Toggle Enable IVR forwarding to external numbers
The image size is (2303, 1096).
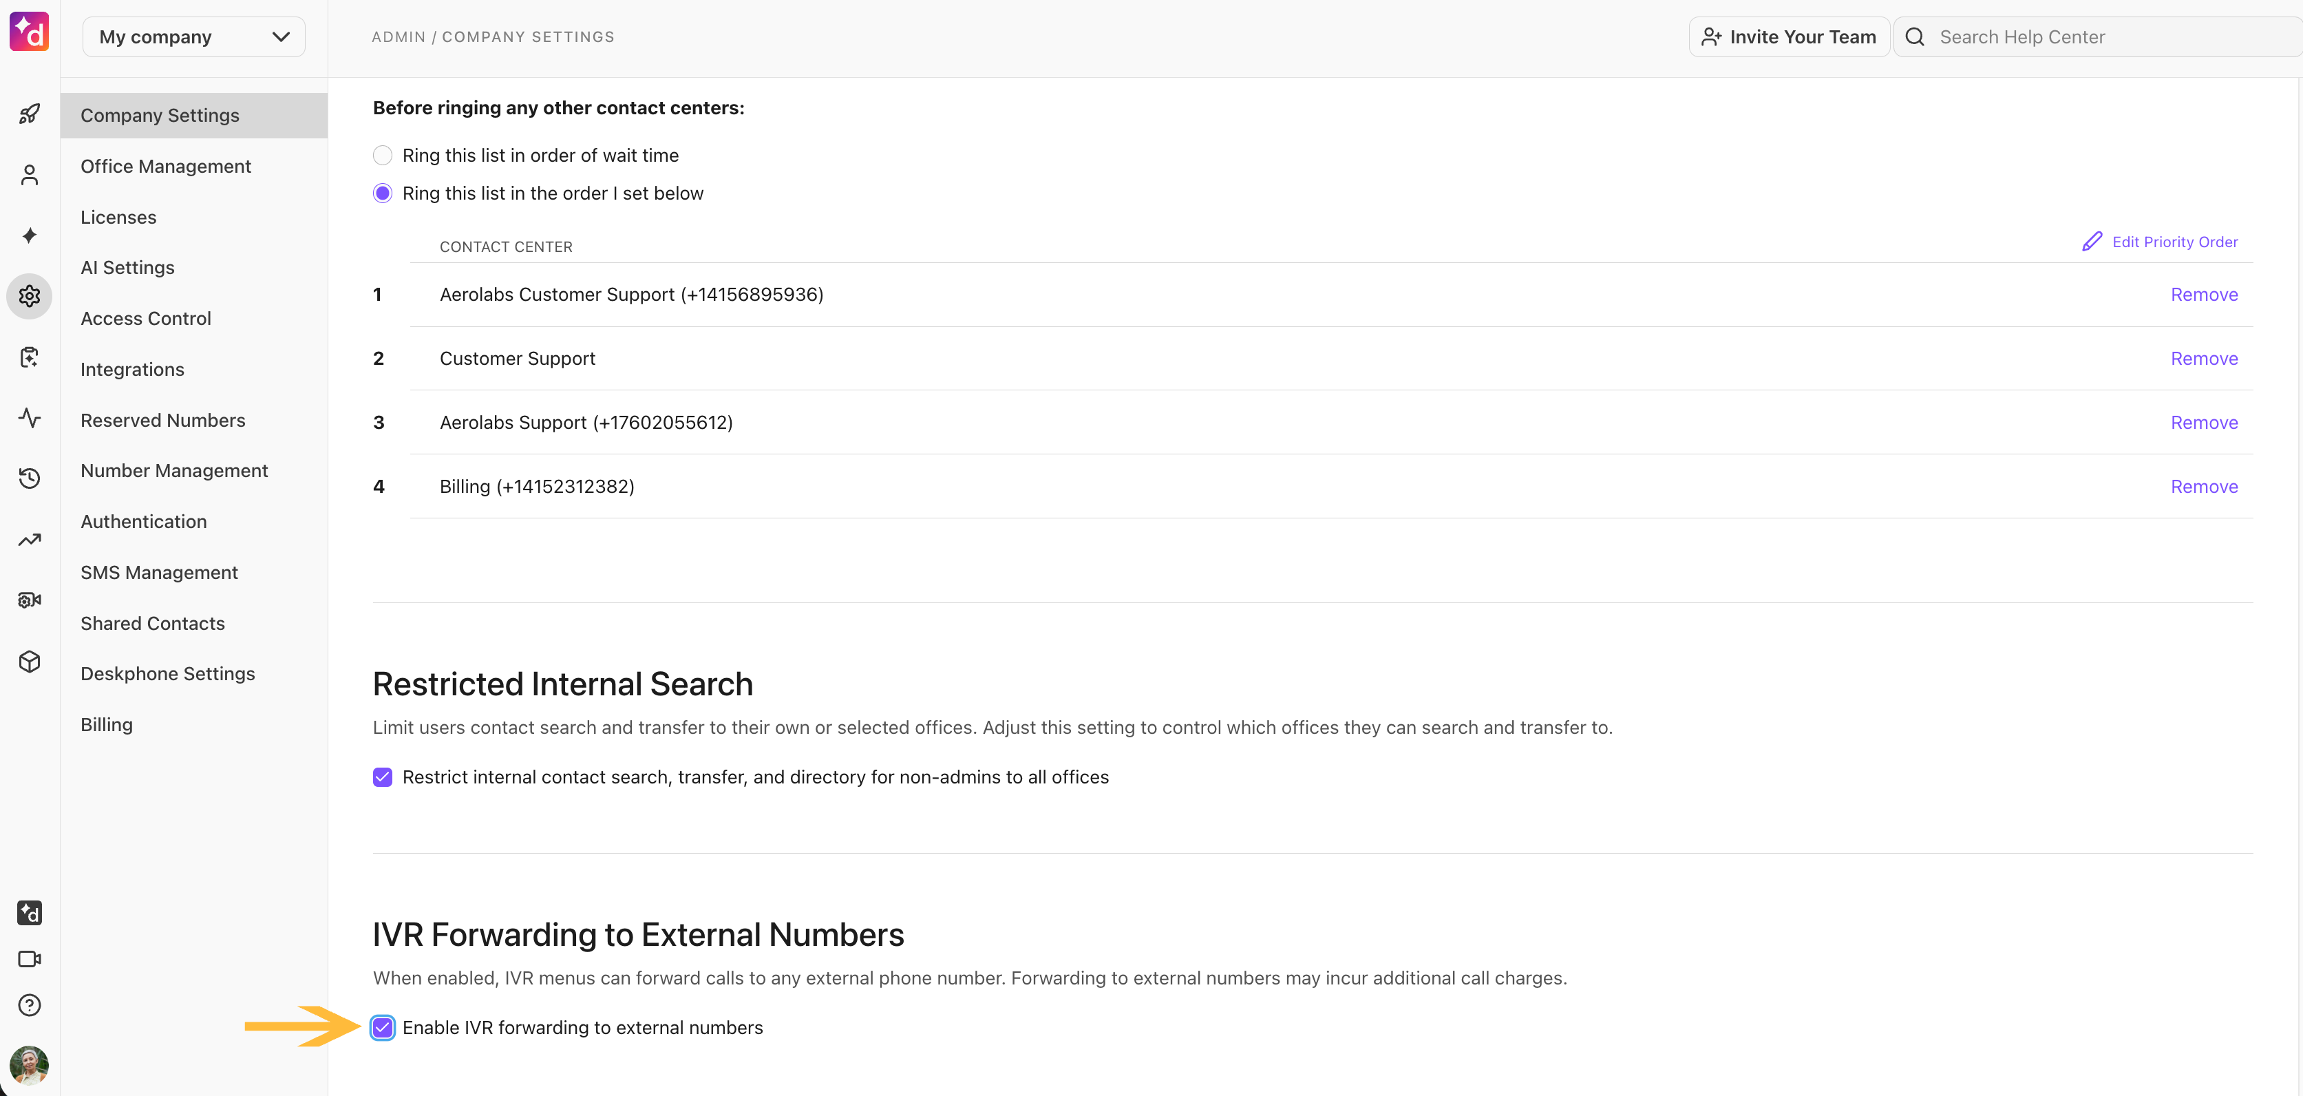pos(383,1028)
